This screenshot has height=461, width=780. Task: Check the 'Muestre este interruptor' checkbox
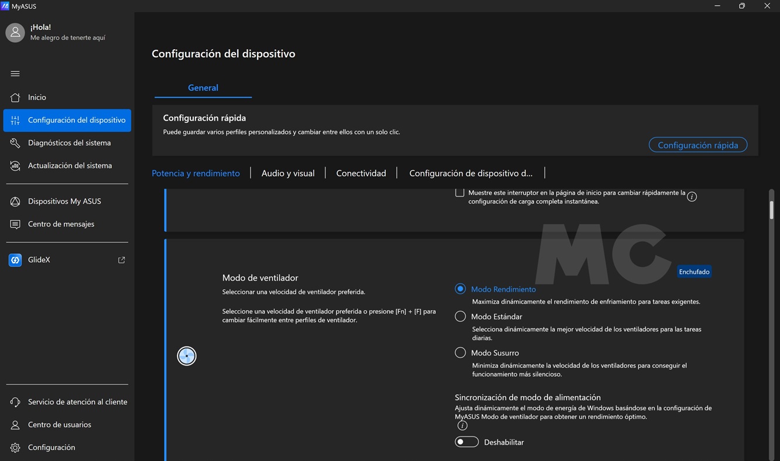[460, 192]
